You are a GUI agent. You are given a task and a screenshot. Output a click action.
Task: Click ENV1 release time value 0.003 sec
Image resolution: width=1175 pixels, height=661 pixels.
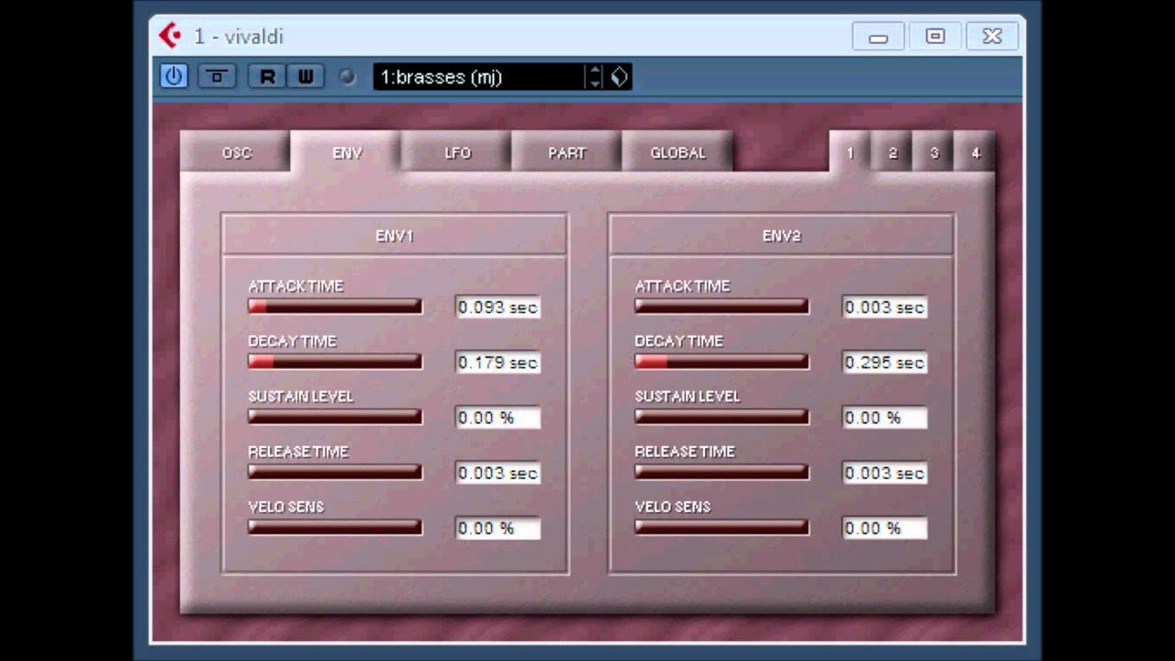pos(498,473)
